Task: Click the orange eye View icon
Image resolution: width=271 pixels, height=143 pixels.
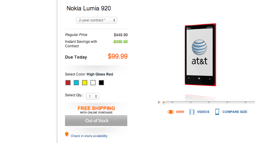Action: coord(171,112)
